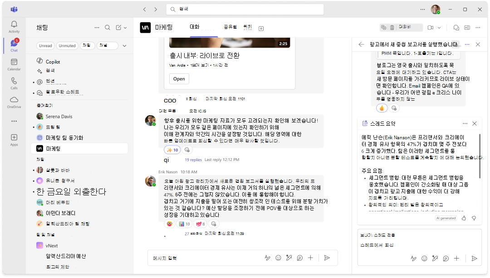Click the thumbs up reaction under the thread message
The width and height of the screenshot is (490, 278).
coord(382,108)
